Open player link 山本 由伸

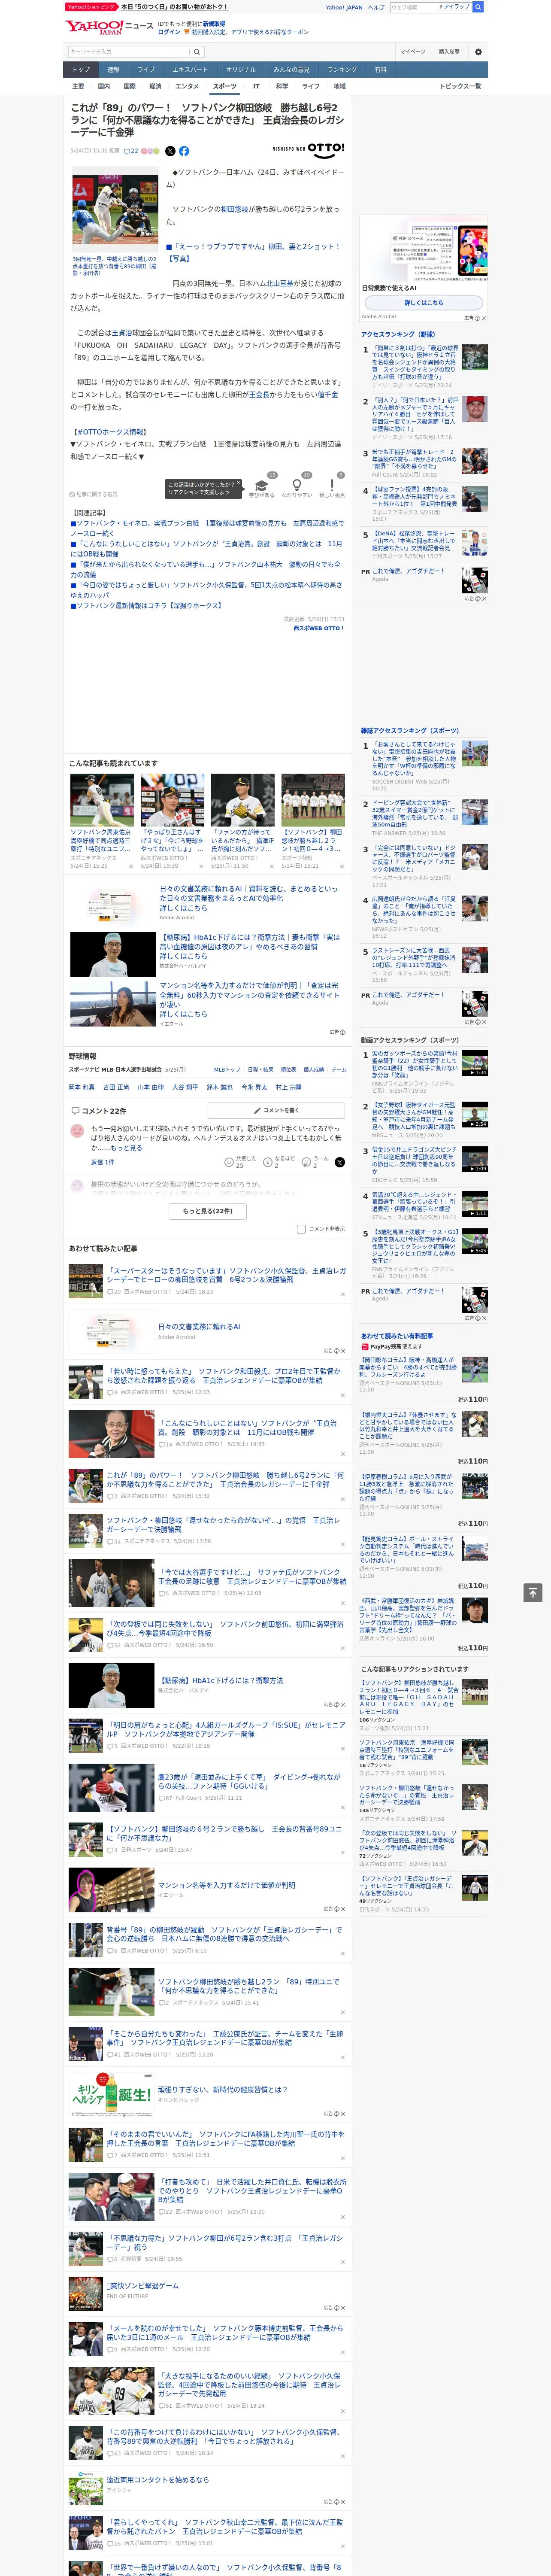pyautogui.click(x=150, y=1087)
